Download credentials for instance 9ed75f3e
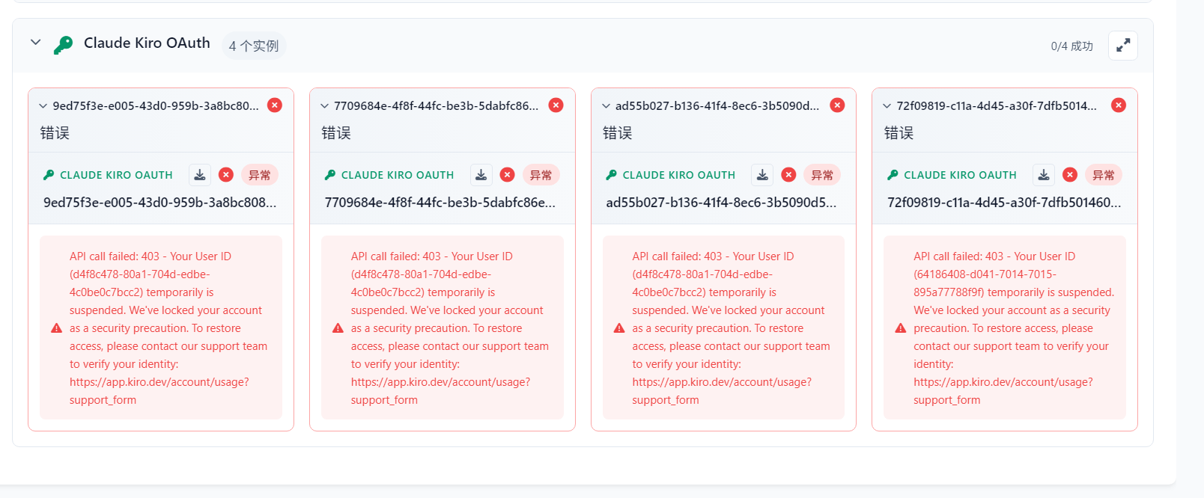This screenshot has width=1204, height=498. pos(200,175)
